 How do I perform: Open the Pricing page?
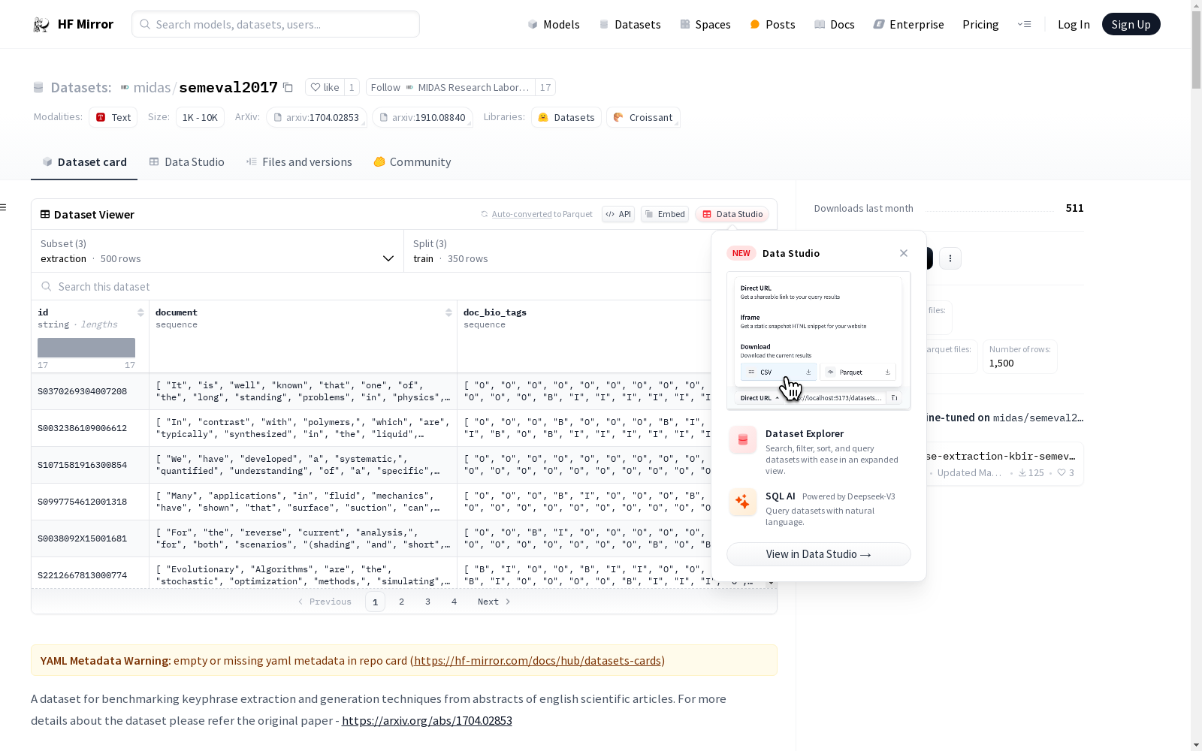(x=980, y=24)
